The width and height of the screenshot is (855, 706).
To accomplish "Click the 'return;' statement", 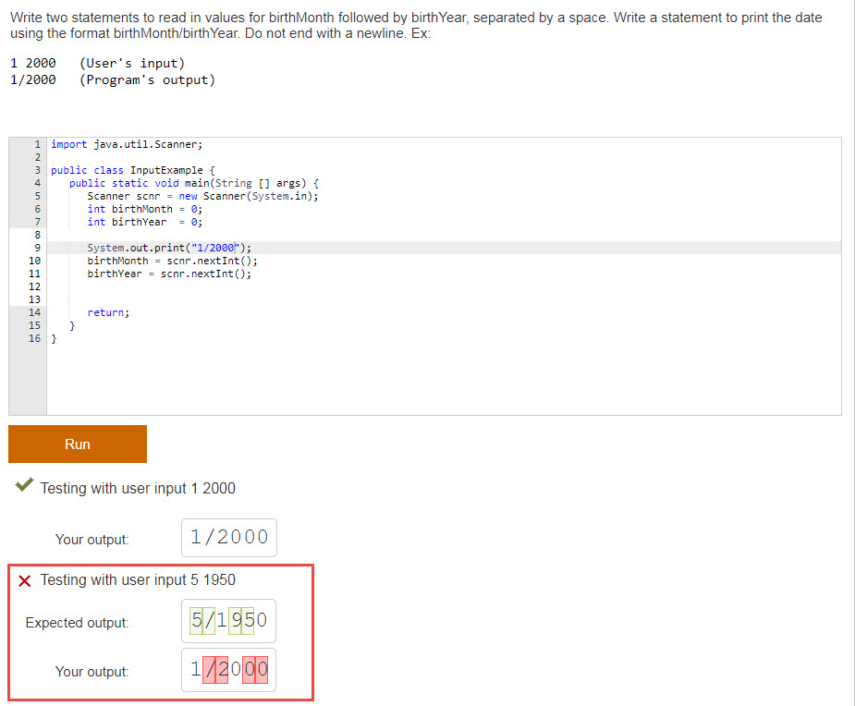I will [108, 312].
